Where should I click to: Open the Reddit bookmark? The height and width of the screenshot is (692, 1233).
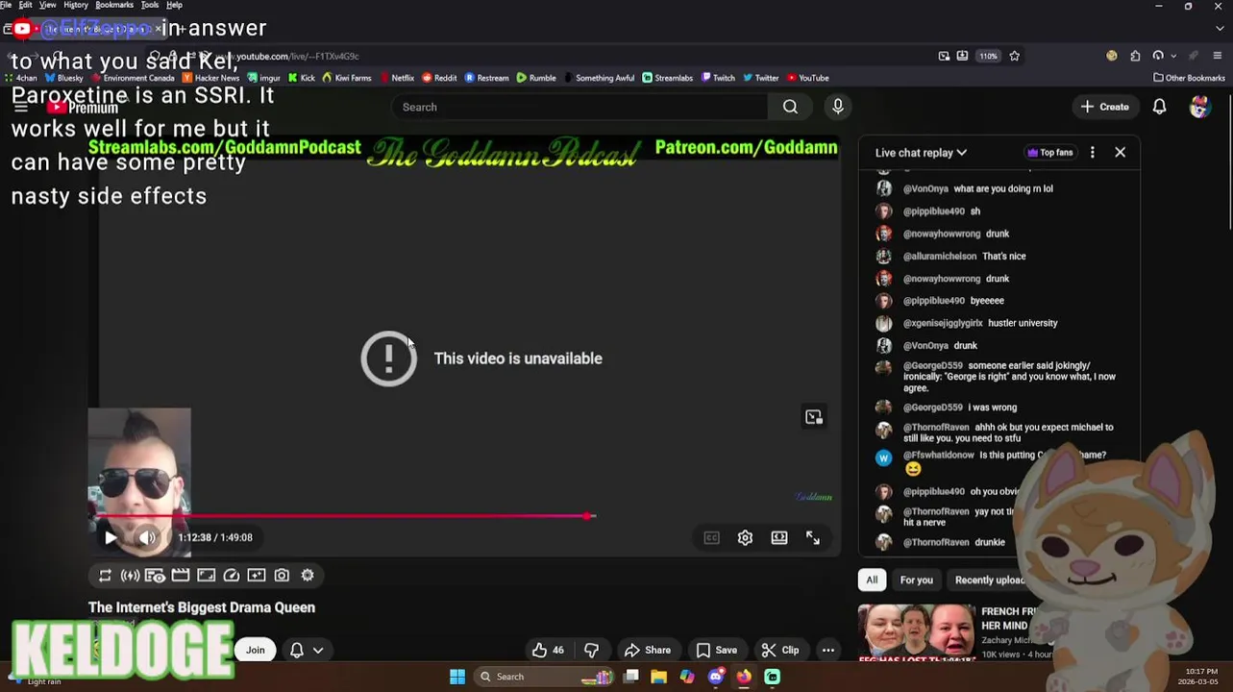click(439, 78)
